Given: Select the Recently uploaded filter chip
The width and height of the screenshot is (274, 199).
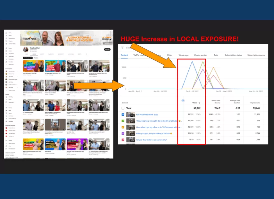Looking at the screenshot, I should click(28, 58).
